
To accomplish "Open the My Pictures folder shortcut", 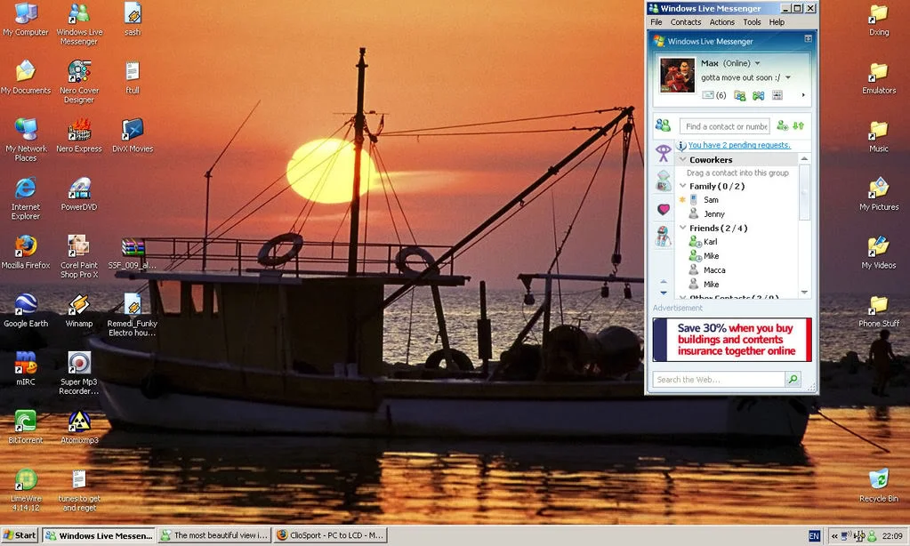I will click(879, 194).
